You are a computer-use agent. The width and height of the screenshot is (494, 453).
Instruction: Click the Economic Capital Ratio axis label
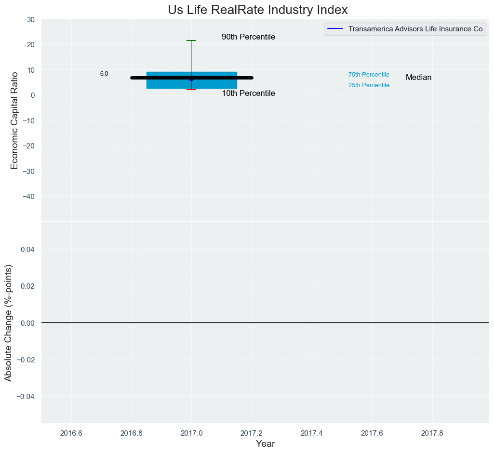pyautogui.click(x=14, y=120)
